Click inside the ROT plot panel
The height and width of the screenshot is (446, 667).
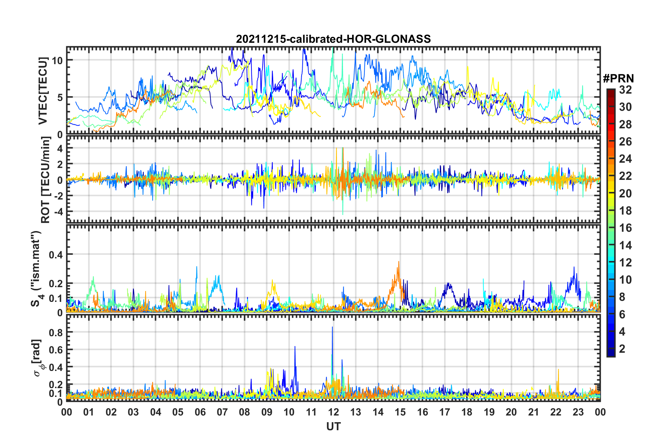coord(333,179)
